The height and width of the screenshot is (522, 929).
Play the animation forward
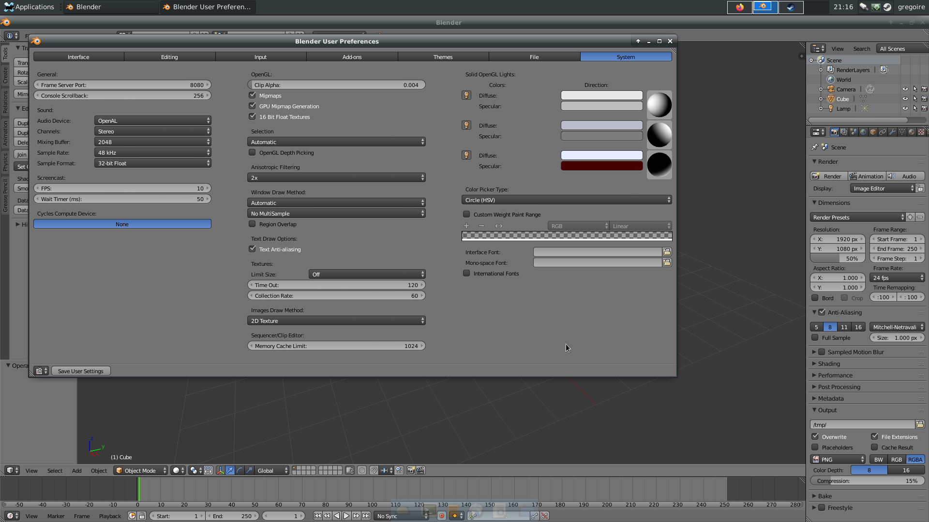[346, 516]
